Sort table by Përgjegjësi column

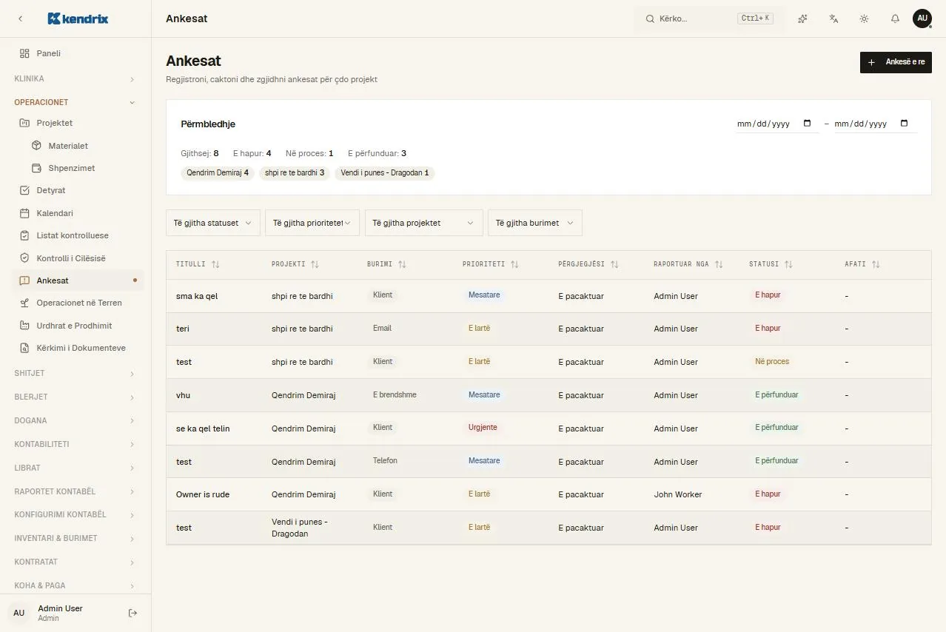(x=588, y=264)
